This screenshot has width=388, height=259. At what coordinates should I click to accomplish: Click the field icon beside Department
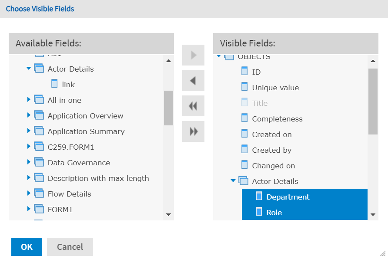click(259, 196)
